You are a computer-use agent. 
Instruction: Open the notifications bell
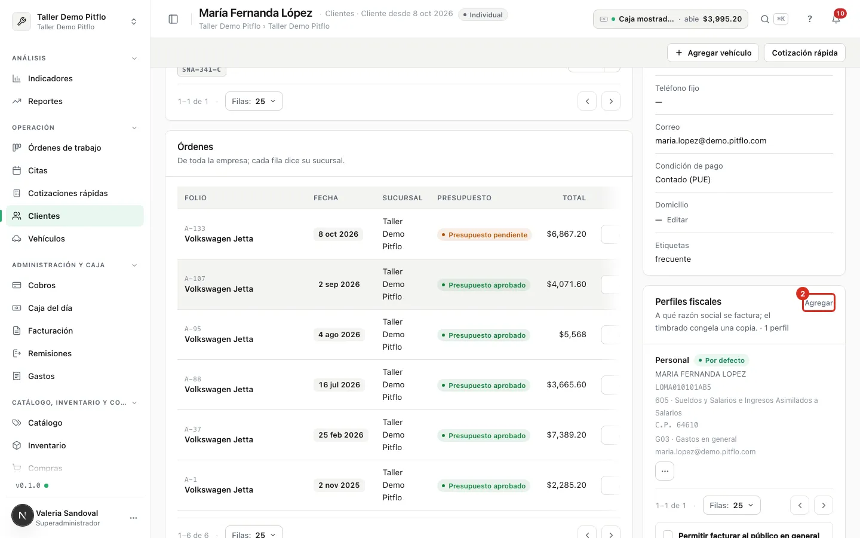tap(836, 19)
